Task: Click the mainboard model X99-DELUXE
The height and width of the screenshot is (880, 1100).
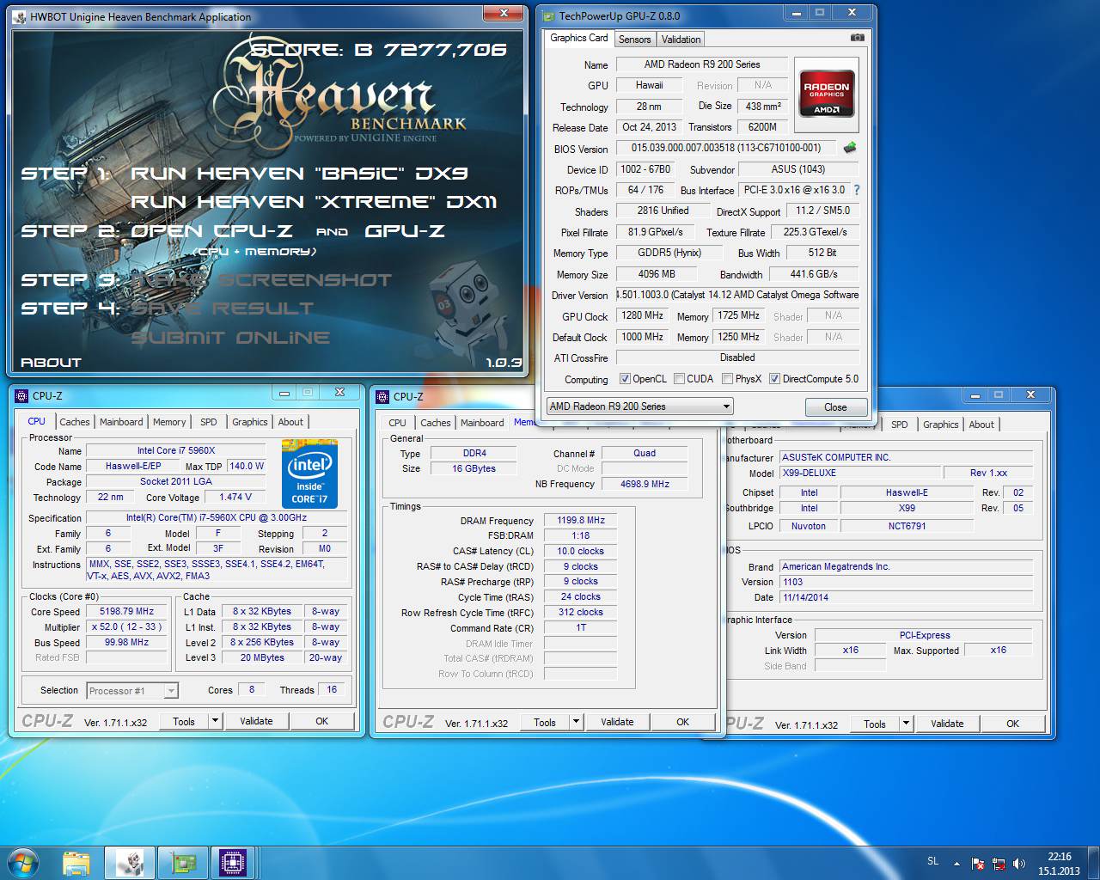Action: (x=859, y=473)
